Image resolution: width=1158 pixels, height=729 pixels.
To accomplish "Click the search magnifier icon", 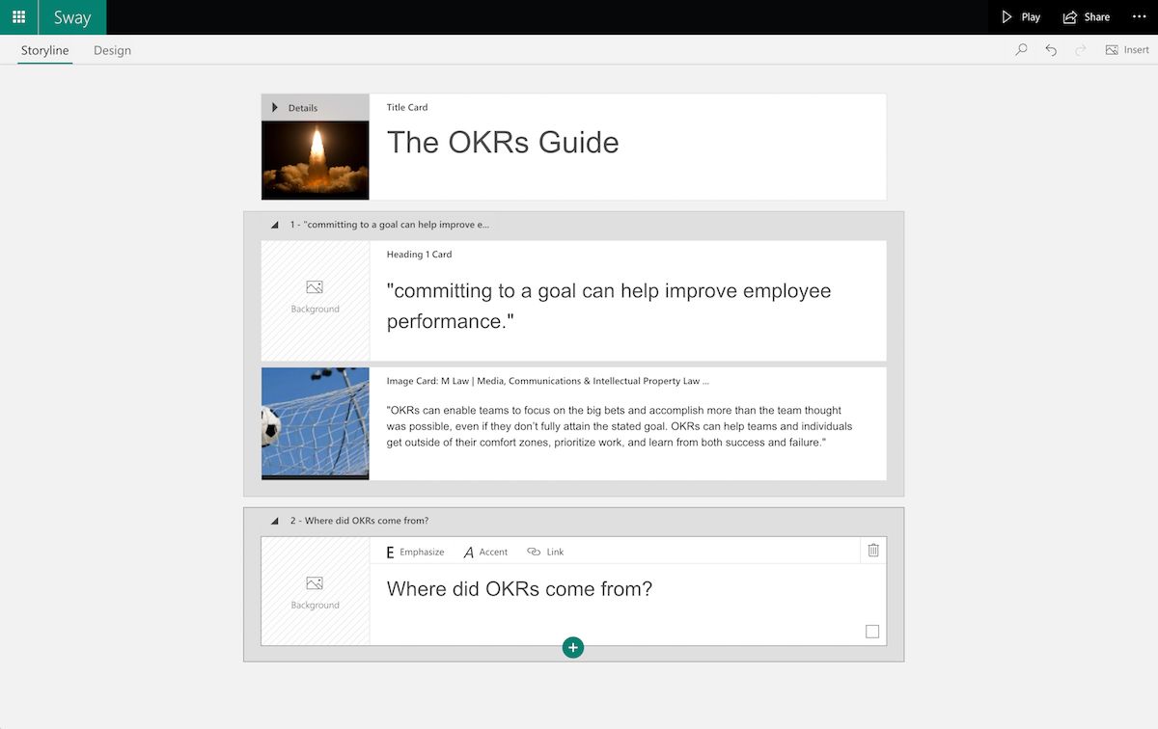I will 1021,50.
